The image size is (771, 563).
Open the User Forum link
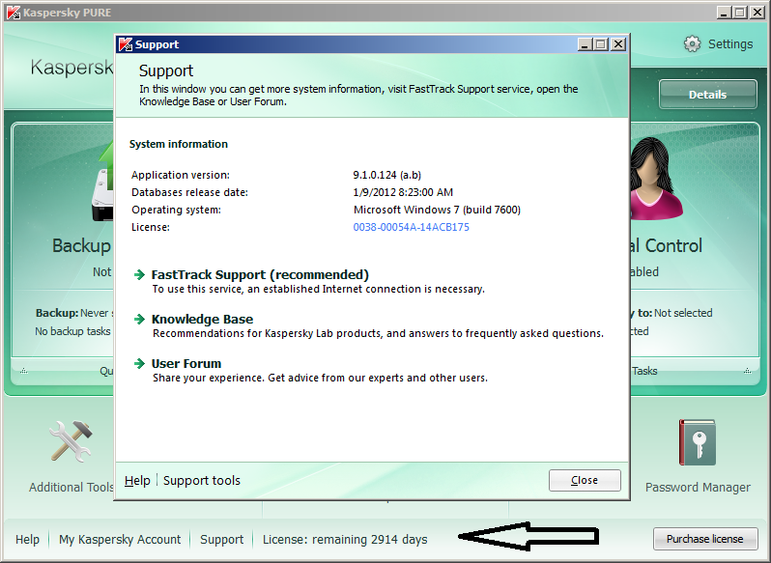186,363
